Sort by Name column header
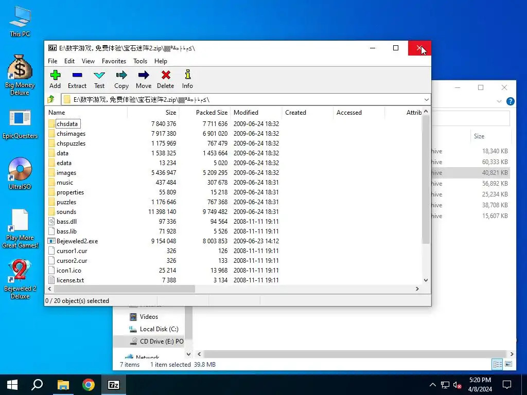The image size is (527, 395). pyautogui.click(x=86, y=113)
